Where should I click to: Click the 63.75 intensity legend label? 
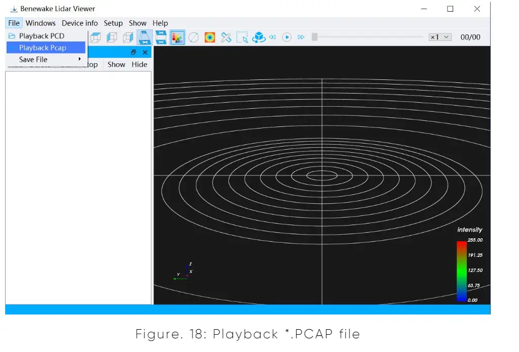tap(473, 286)
